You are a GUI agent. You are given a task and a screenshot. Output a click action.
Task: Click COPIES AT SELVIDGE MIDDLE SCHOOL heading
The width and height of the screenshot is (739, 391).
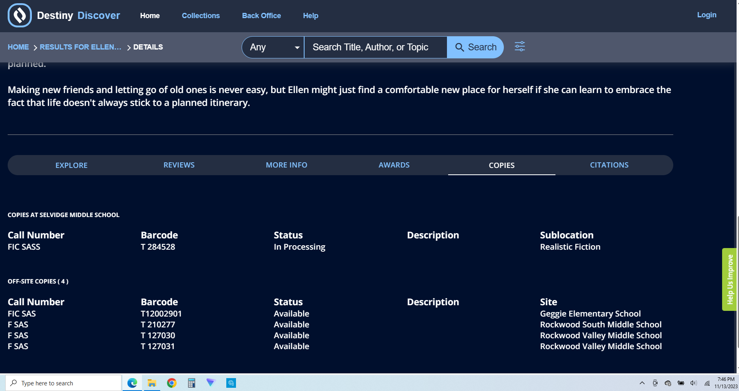(63, 215)
